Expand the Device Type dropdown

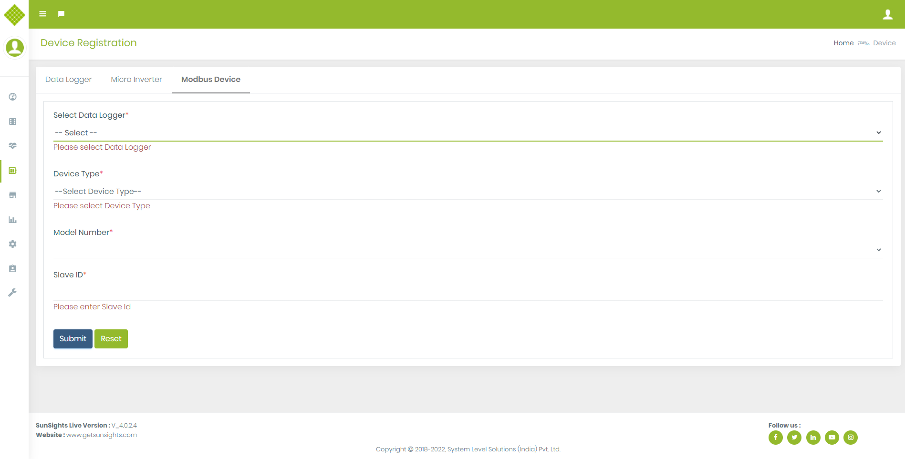[x=468, y=192]
